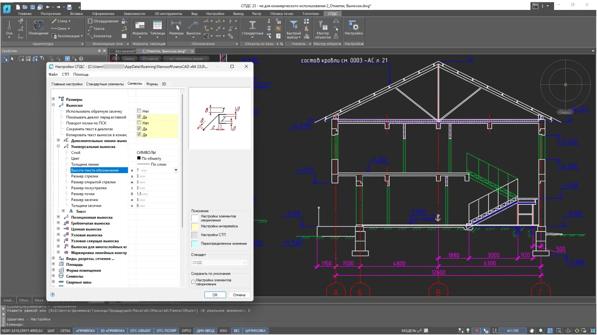Enable Использовать обратную засечку checkbox
The image size is (597, 335).
(139, 111)
